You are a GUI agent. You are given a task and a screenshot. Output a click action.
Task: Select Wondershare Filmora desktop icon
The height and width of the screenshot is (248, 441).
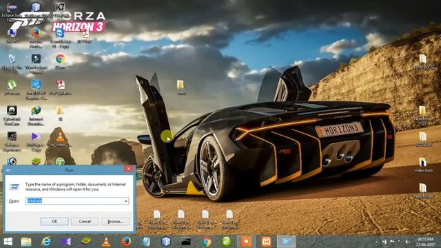pyautogui.click(x=36, y=64)
